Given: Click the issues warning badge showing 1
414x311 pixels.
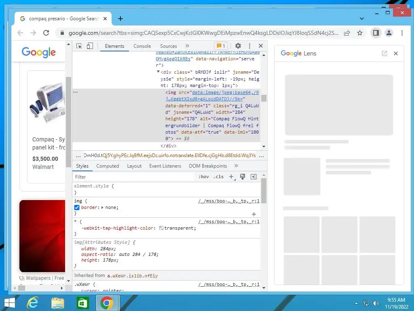Looking at the screenshot, I should click(x=221, y=46).
